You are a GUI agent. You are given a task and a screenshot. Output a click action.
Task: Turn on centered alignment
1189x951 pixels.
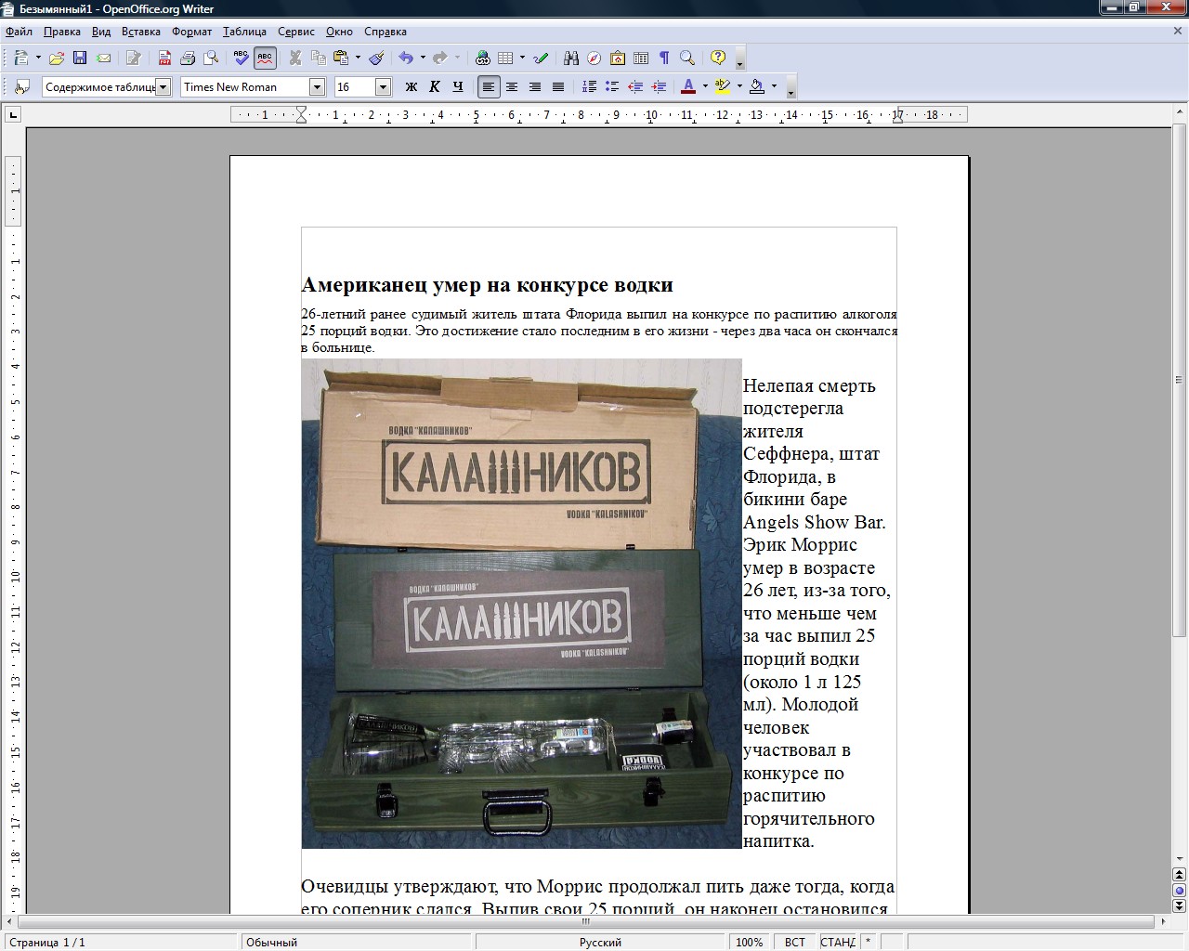tap(512, 86)
